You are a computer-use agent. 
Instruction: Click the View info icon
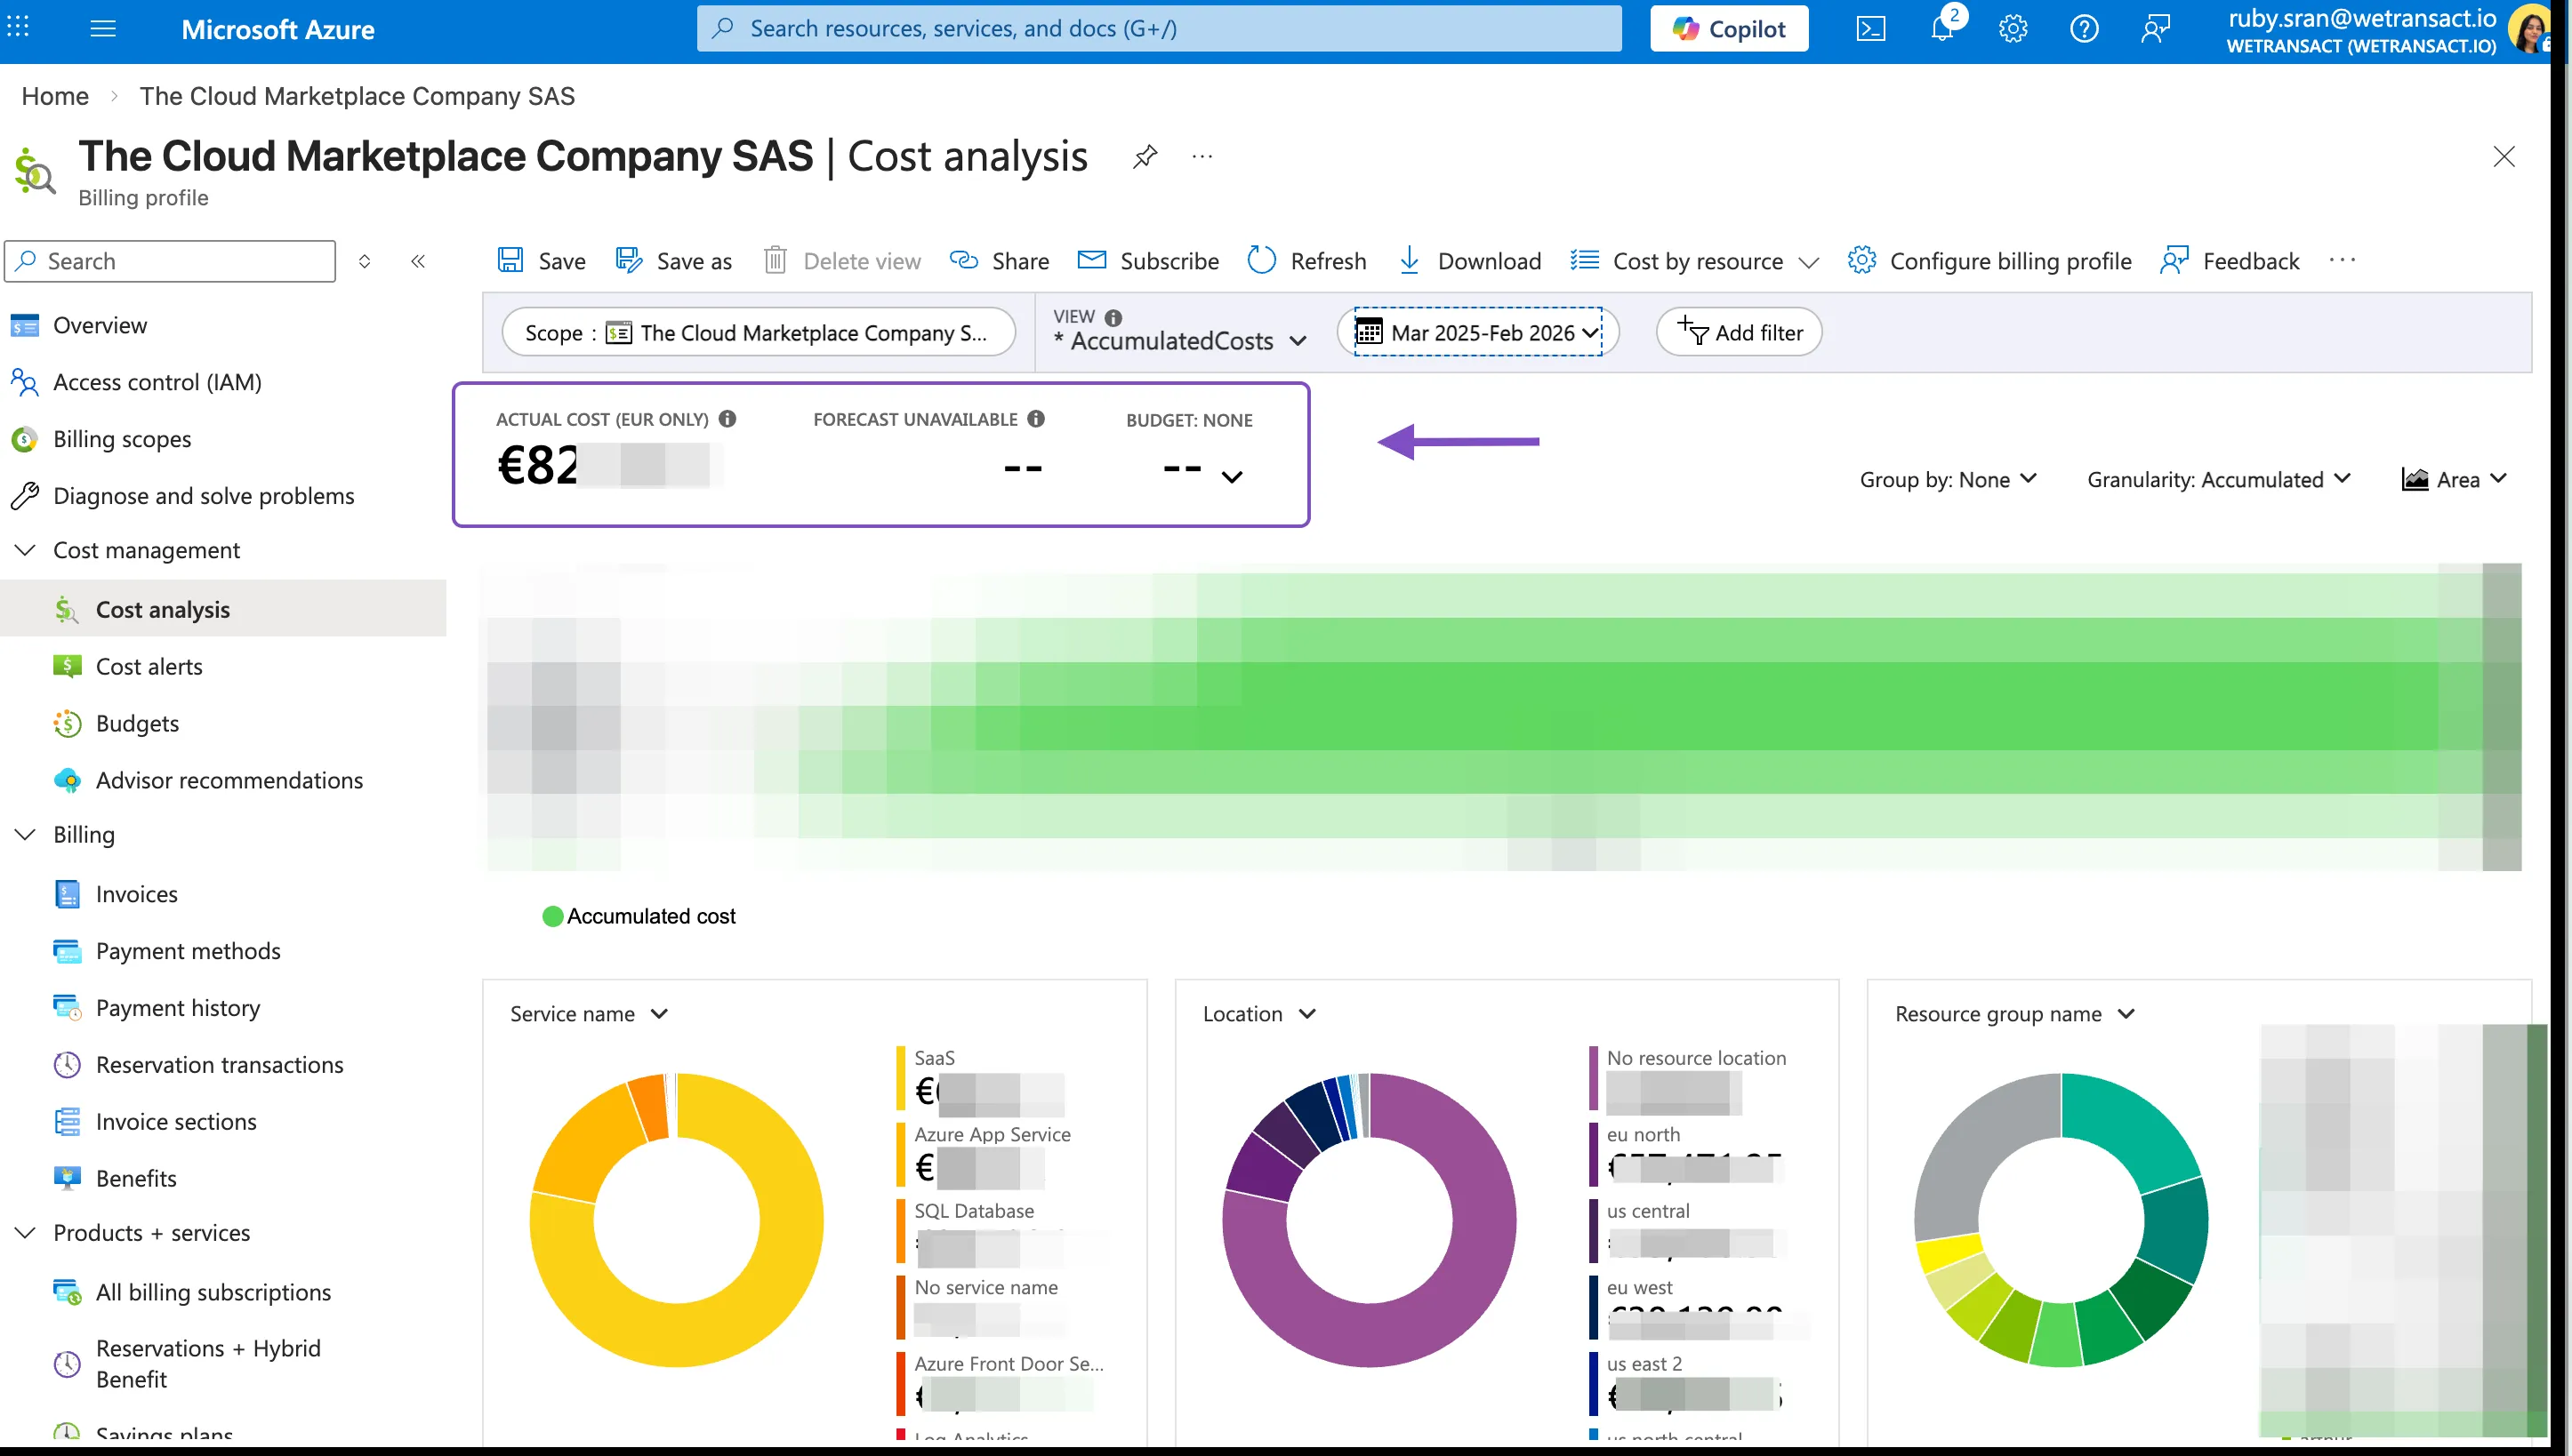(1113, 317)
